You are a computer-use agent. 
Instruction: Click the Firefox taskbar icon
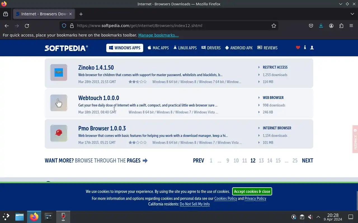[34, 217]
